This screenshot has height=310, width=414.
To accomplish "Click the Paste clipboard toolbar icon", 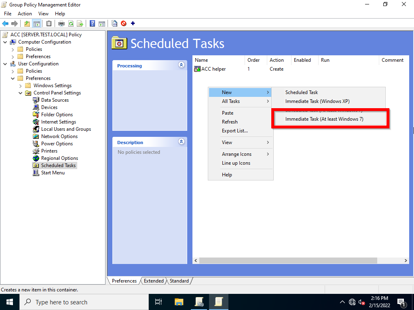I will coord(49,23).
